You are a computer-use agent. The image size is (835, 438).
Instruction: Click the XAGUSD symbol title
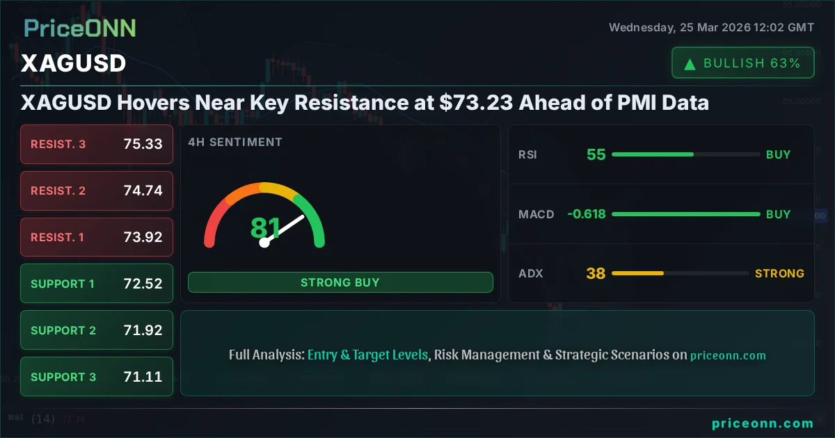[x=74, y=63]
